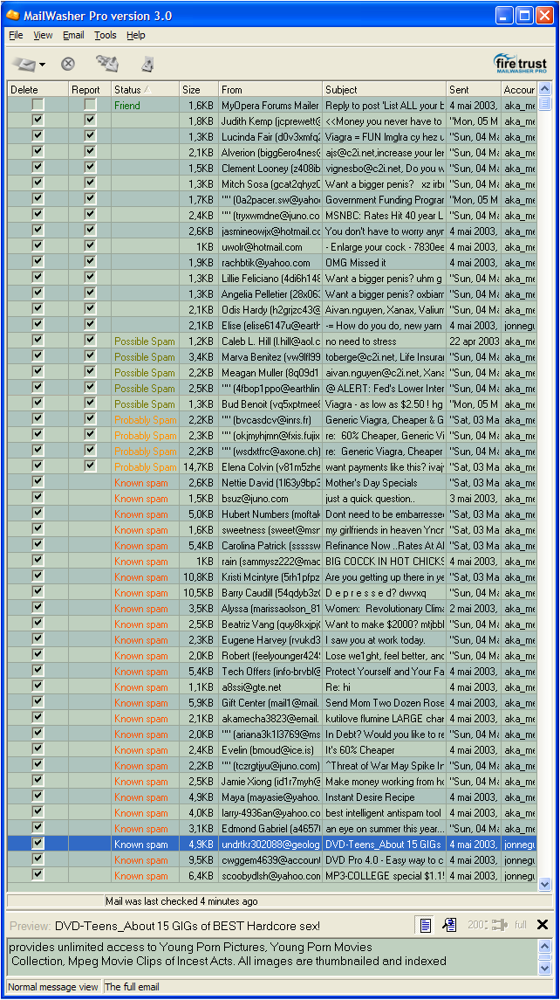Uncheck Delete box for Caleb L. Hill
The height and width of the screenshot is (1000, 560).
38,340
